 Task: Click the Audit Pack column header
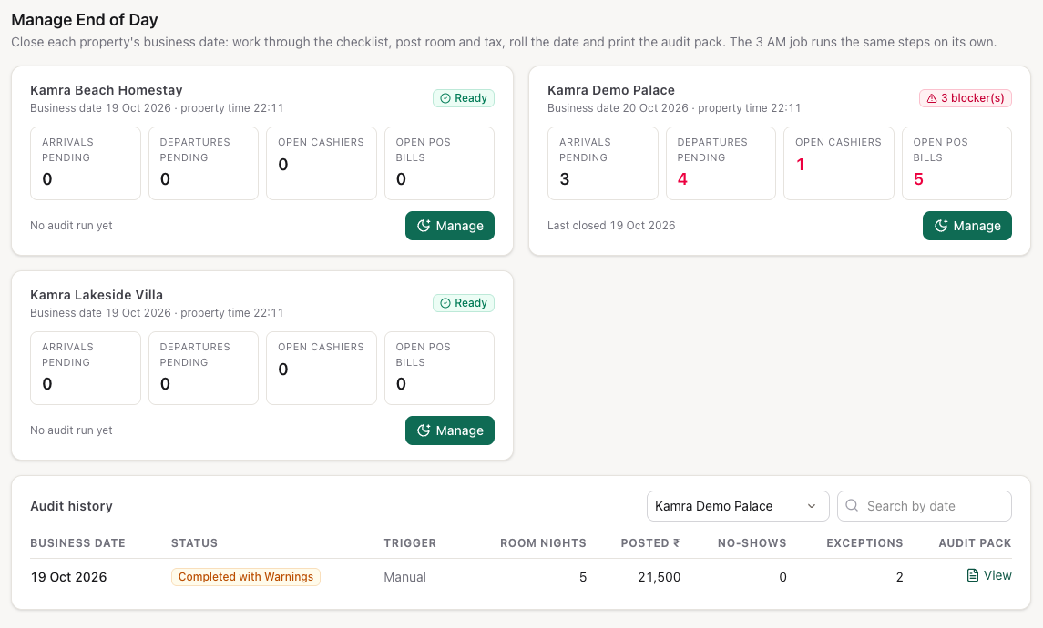pyautogui.click(x=976, y=543)
